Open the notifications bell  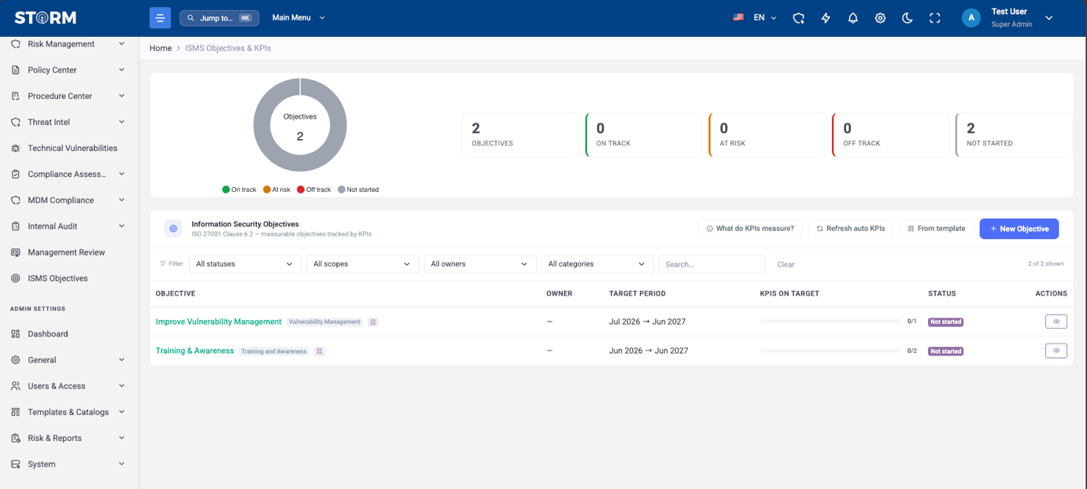852,18
